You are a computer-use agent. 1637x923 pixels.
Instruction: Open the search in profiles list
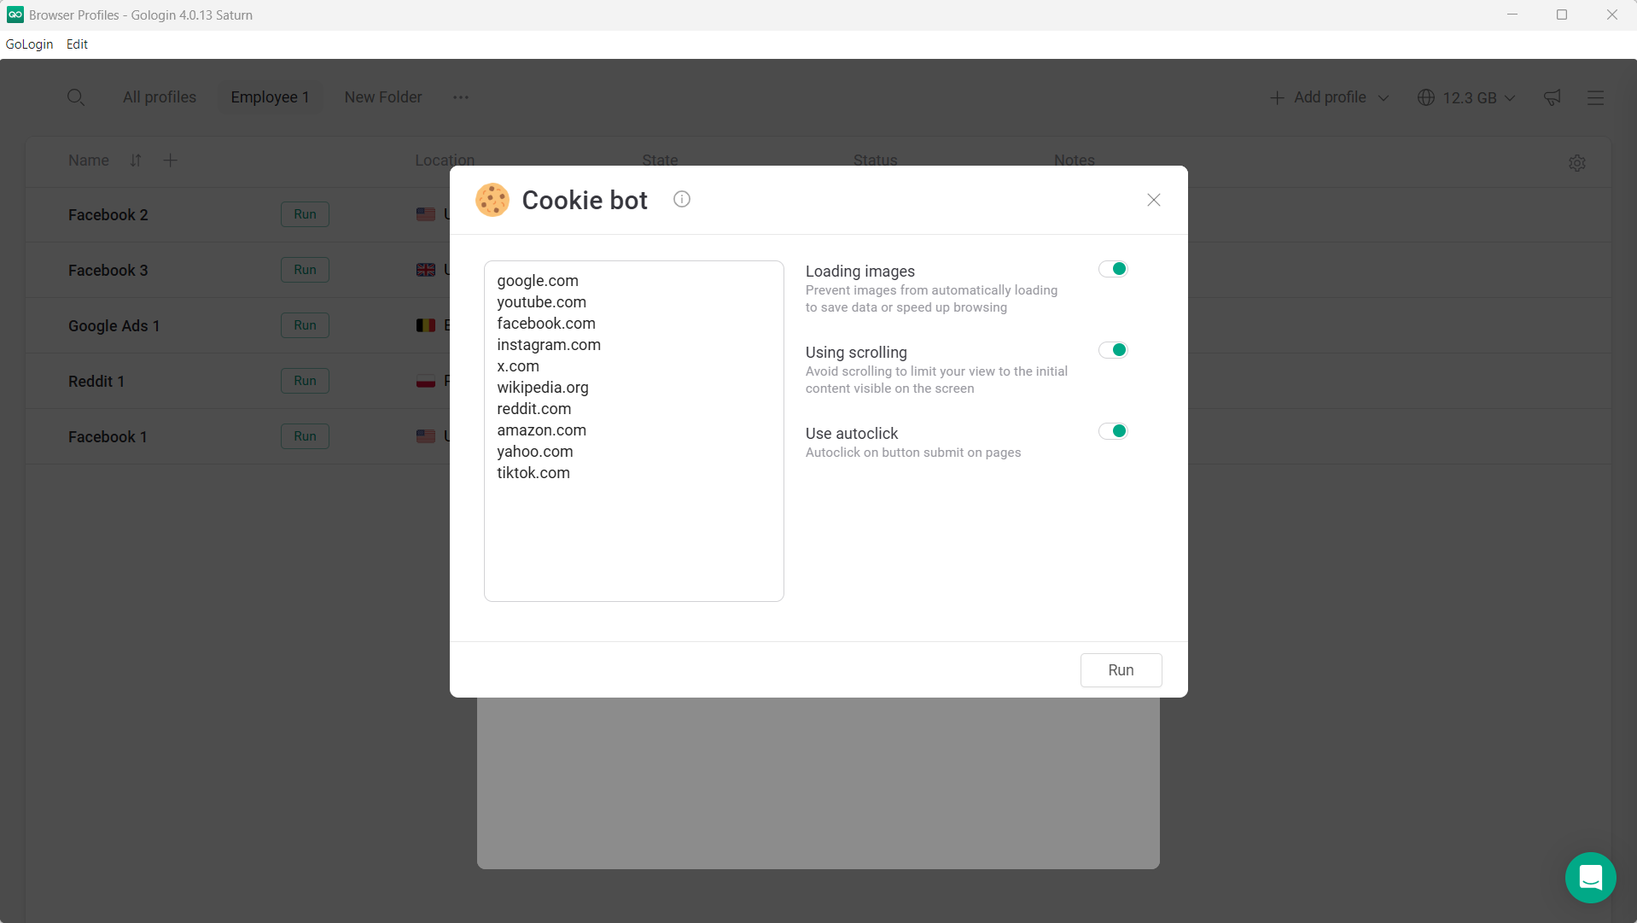(76, 96)
